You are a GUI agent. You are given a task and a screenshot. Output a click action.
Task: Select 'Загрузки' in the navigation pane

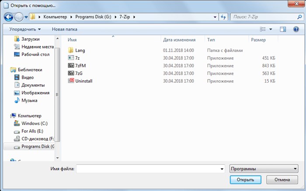31,39
